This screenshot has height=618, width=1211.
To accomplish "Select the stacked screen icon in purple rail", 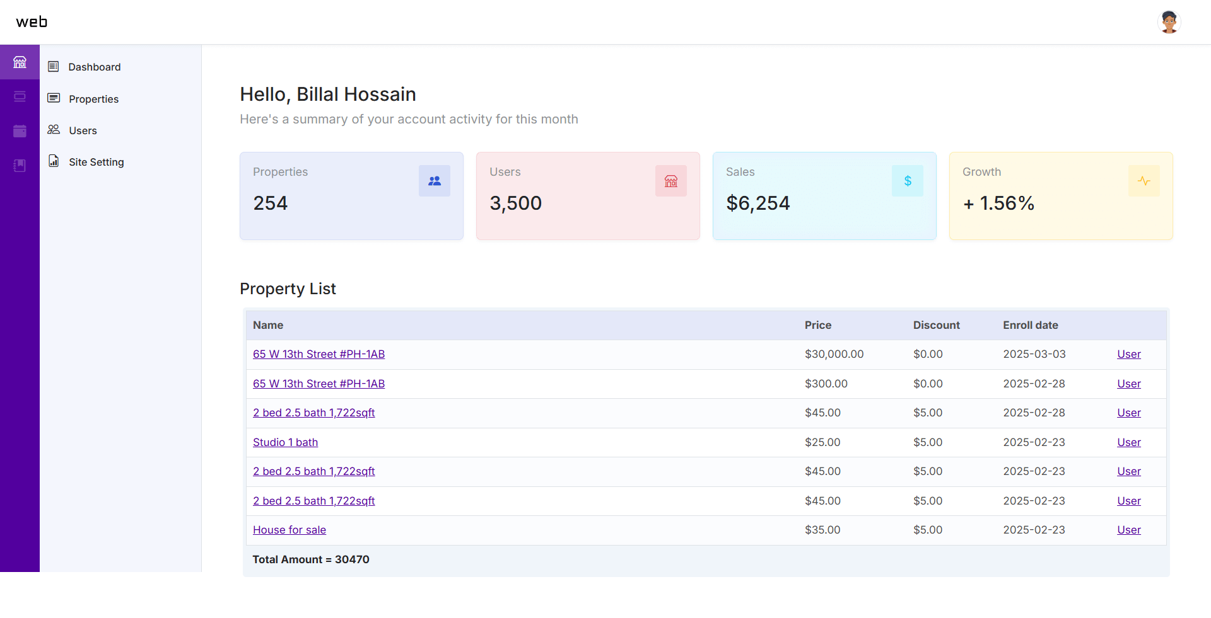I will tap(20, 96).
